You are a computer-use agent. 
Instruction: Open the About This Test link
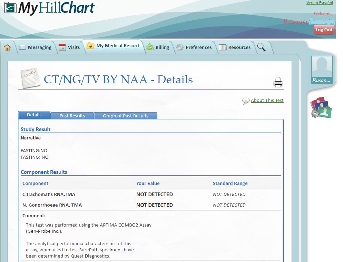267,101
